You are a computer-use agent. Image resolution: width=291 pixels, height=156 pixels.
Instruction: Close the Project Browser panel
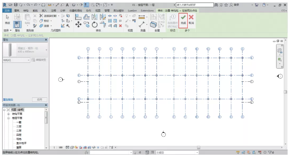[x=46, y=105]
